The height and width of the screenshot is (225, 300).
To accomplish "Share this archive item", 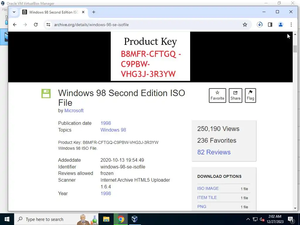I will [236, 96].
